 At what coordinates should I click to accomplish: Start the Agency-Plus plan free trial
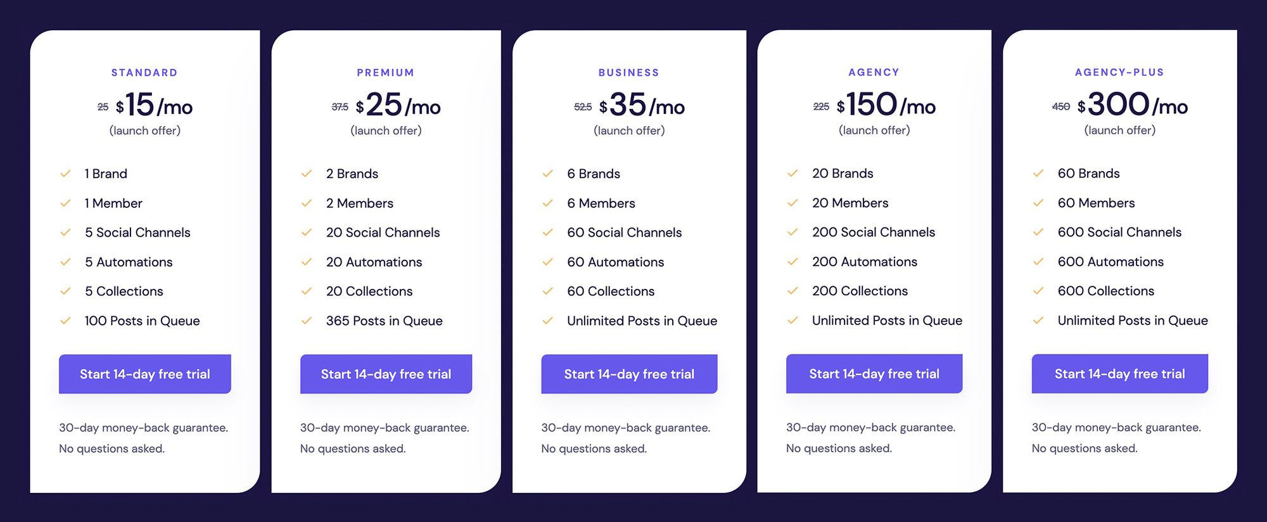click(x=1119, y=374)
